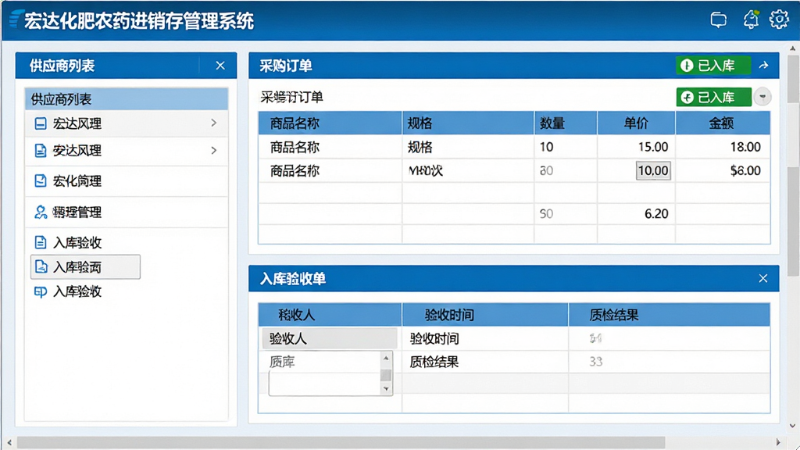800x450 pixels.
Task: Click the 6.20 price cell
Action: tap(636, 214)
